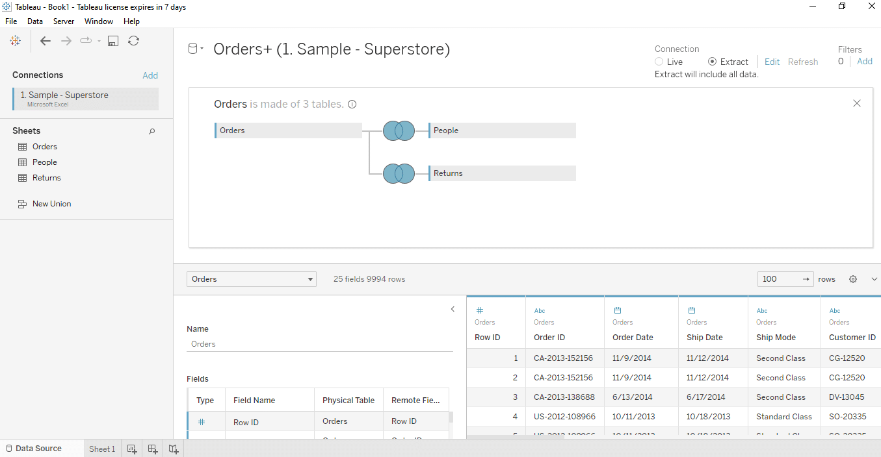Click the Save icon in the toolbar
The width and height of the screenshot is (881, 457).
coord(112,40)
